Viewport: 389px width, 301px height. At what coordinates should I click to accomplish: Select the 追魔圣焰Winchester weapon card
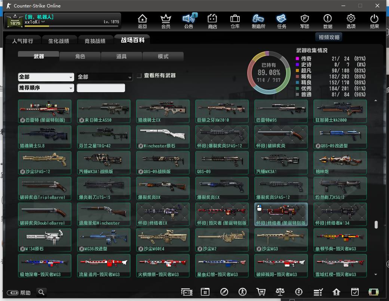104,214
